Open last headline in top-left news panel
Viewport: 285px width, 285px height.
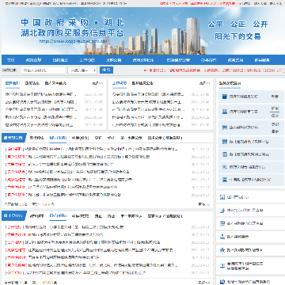[39, 125]
